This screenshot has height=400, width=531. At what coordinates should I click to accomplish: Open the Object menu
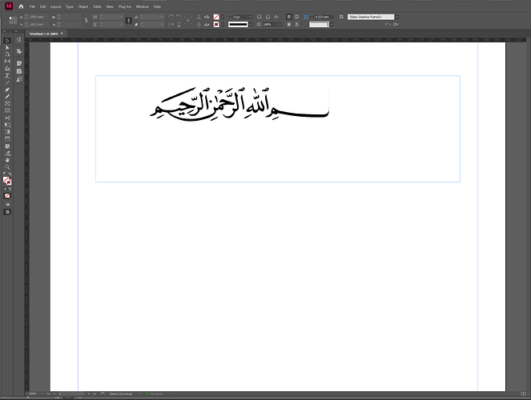click(83, 6)
